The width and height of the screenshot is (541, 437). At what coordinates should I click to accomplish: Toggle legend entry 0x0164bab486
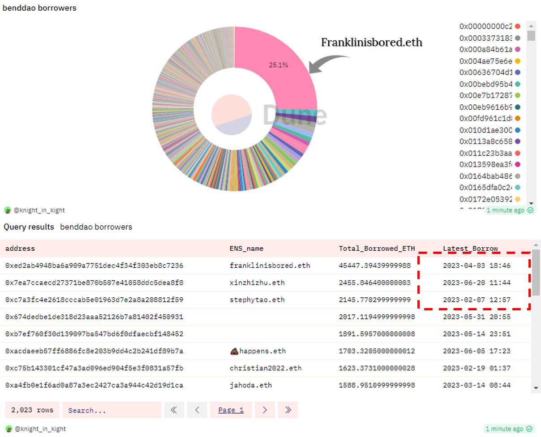pos(489,176)
